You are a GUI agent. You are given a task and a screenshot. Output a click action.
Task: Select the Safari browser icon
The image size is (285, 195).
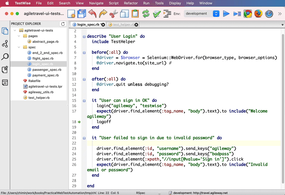tap(268, 14)
